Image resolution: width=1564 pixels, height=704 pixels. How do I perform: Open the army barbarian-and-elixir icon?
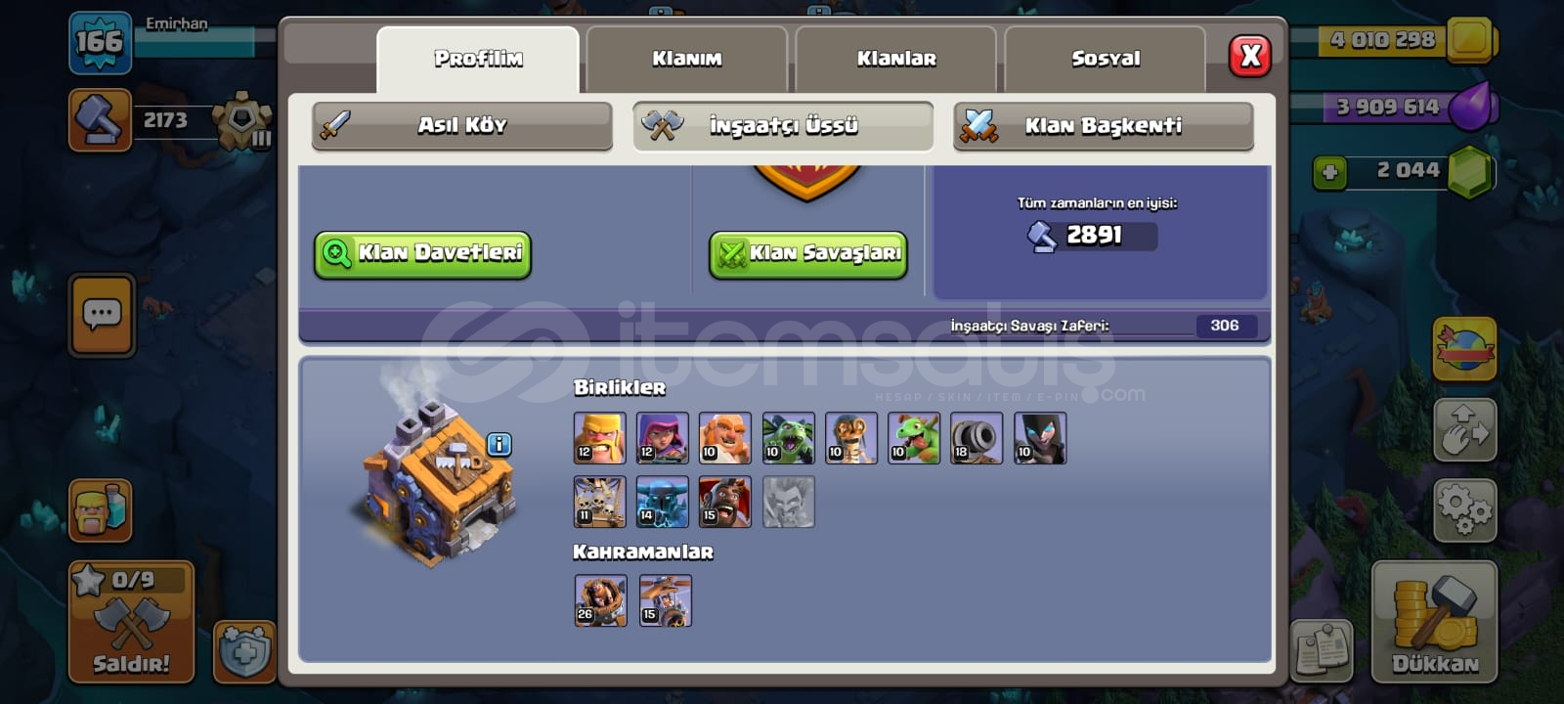[101, 509]
